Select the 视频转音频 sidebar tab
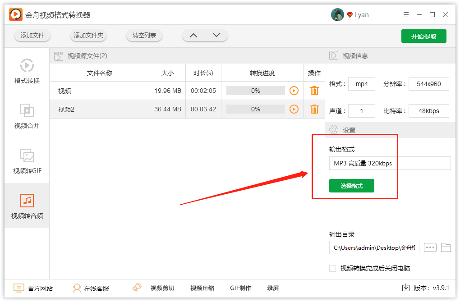Screen dimensions: 460x302 coord(27,206)
